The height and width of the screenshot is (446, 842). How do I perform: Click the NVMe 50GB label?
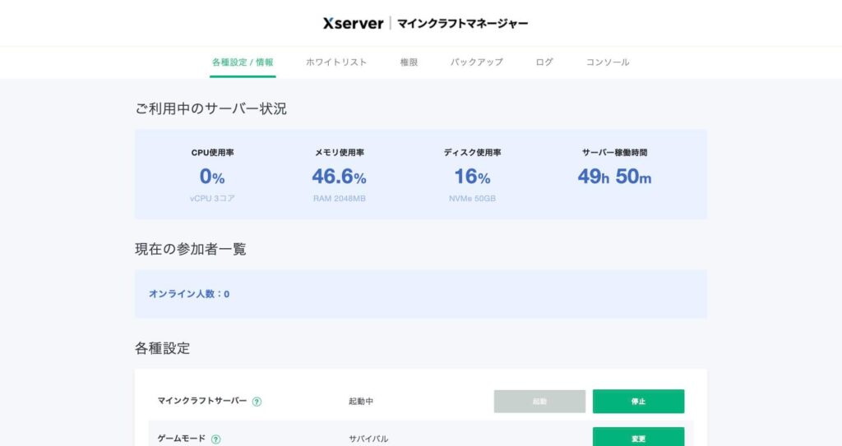coord(472,199)
